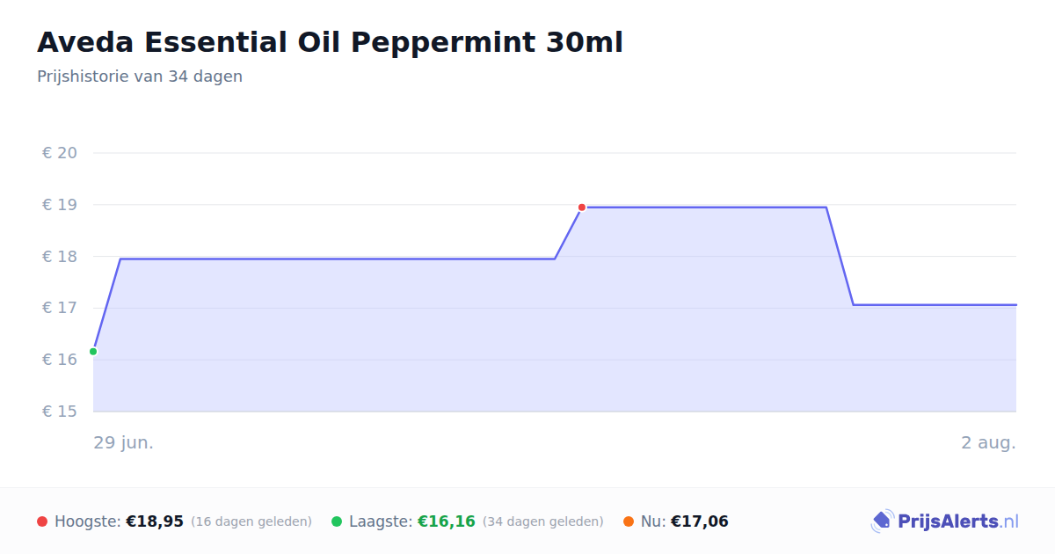Click the 34 dagen geleden note
1055x554 pixels.
[x=543, y=521]
